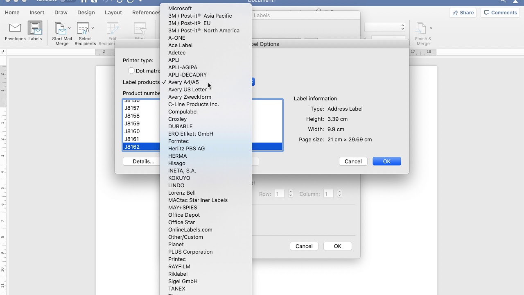The width and height of the screenshot is (524, 295).
Task: Switch to the Draw tab
Action: 61,13
